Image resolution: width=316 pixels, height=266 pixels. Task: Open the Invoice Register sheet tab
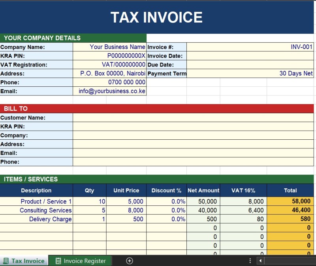point(81,261)
